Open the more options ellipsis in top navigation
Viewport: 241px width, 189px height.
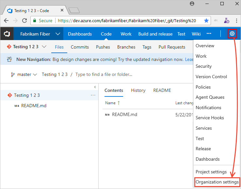click(209, 34)
